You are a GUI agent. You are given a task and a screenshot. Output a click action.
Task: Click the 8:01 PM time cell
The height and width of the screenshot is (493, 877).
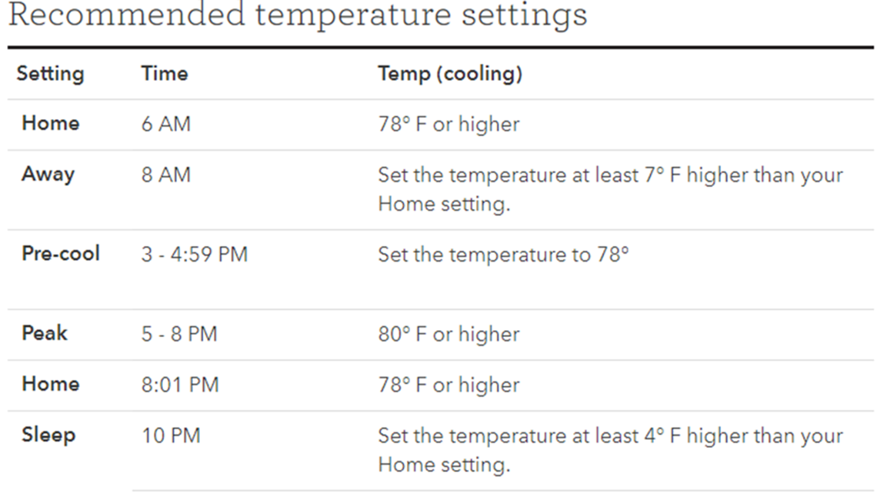[x=180, y=385]
